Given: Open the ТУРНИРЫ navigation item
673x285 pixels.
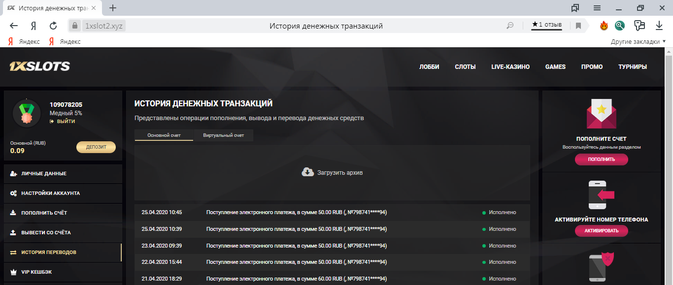Looking at the screenshot, I should click(x=632, y=67).
